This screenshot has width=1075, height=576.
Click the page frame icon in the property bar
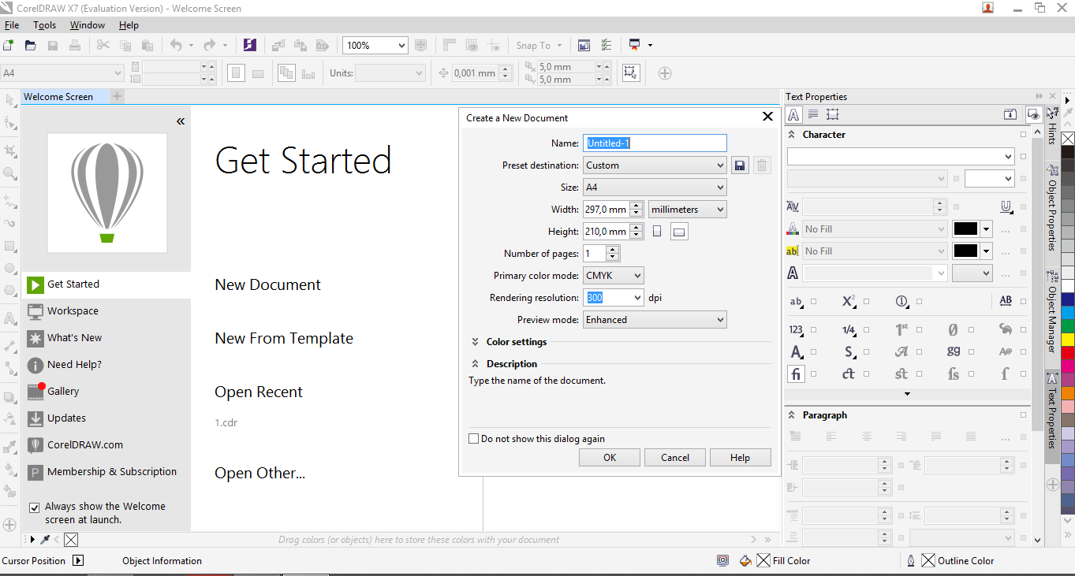630,72
